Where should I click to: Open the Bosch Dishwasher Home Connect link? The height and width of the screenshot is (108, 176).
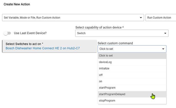pos(43,48)
